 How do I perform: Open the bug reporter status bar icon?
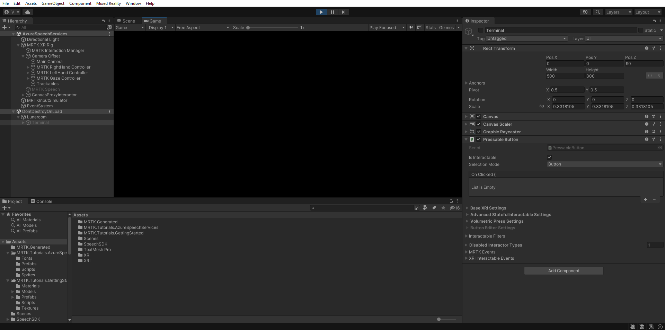click(x=633, y=327)
